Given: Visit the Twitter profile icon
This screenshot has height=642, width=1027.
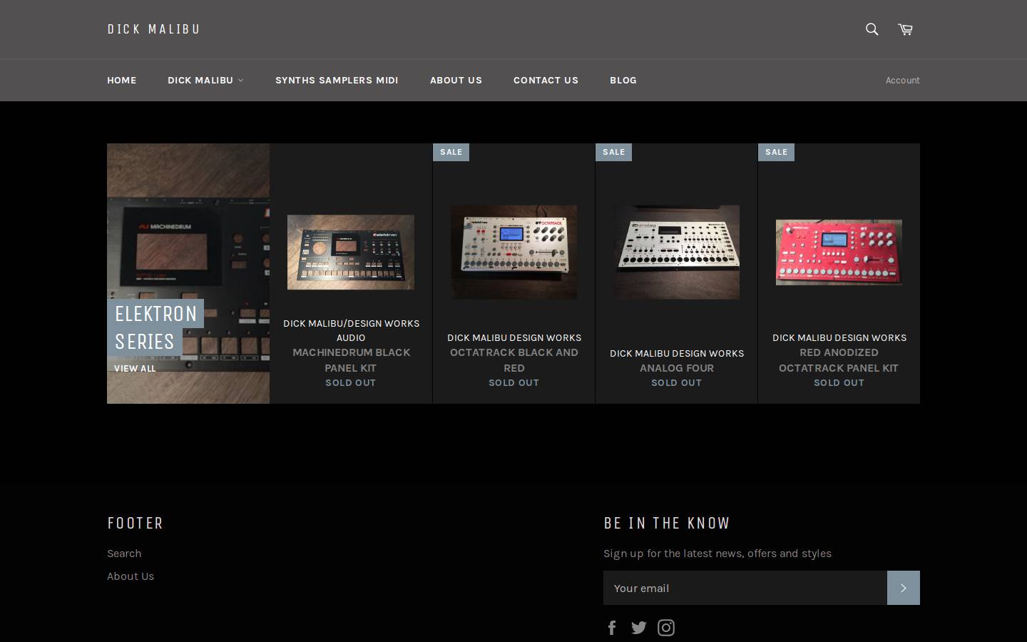Looking at the screenshot, I should point(638,628).
